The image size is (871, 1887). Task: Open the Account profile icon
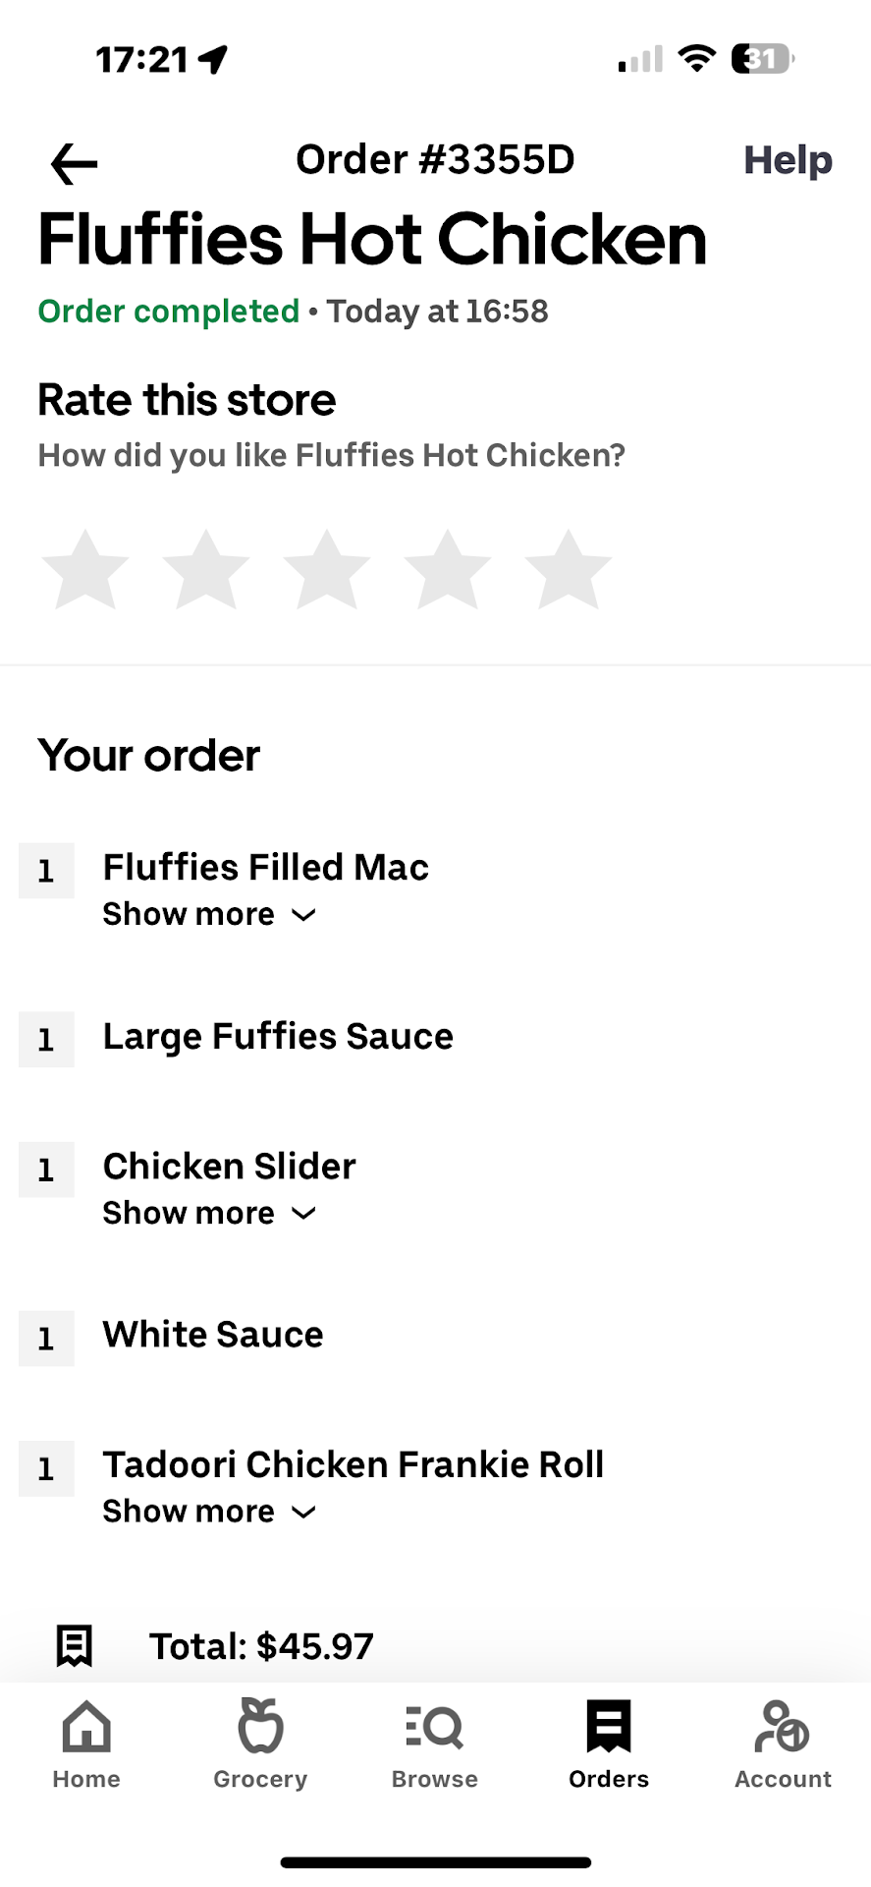click(783, 1727)
